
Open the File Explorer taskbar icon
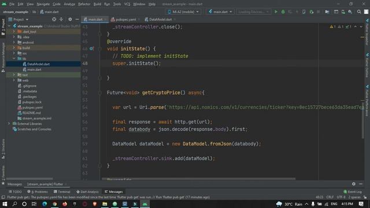pos(105,204)
